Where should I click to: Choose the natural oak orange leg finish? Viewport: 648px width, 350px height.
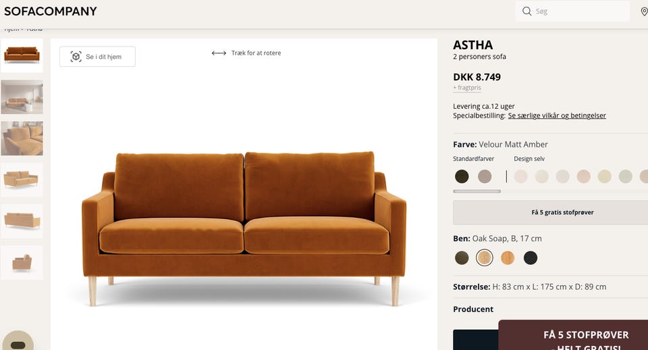[x=508, y=257]
